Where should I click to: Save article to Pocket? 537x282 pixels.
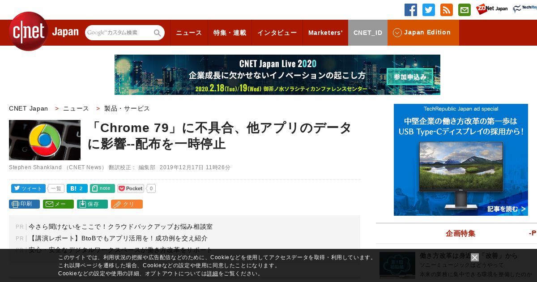(131, 188)
